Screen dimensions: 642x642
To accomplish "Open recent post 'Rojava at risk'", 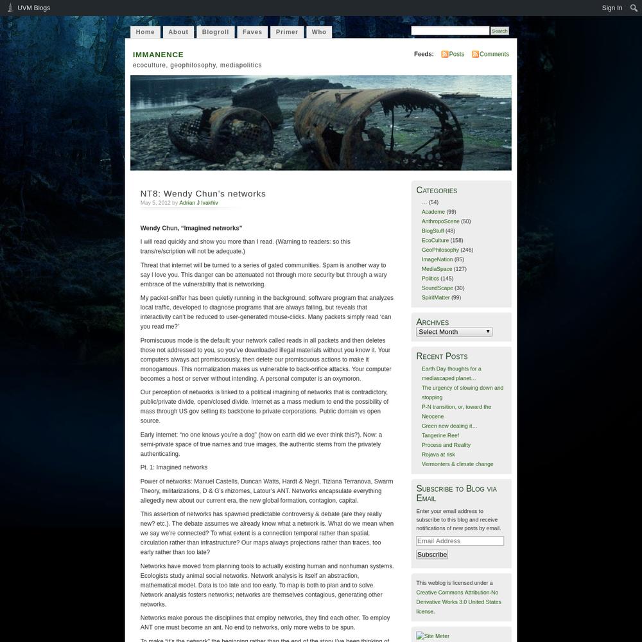I will [x=438, y=455].
